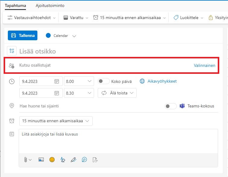228x177 pixels.
Task: Open calendar picker for the end date
Action: pyautogui.click(x=57, y=93)
